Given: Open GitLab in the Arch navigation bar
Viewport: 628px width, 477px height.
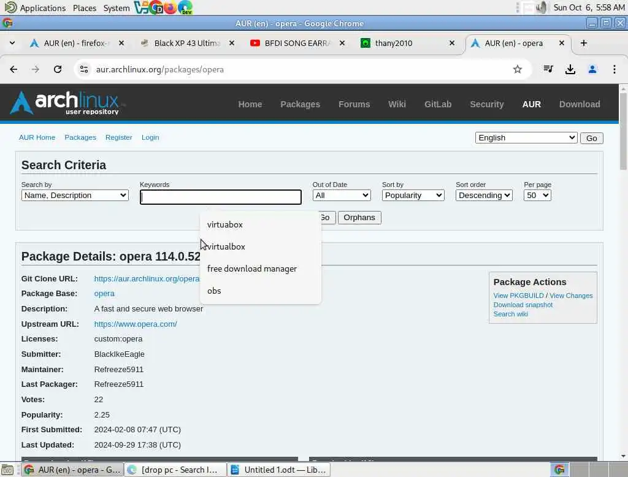Looking at the screenshot, I should tap(438, 104).
